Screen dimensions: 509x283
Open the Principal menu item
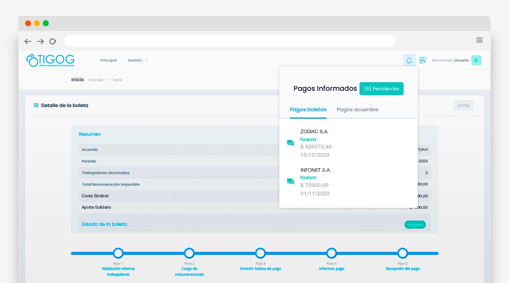pyautogui.click(x=109, y=61)
